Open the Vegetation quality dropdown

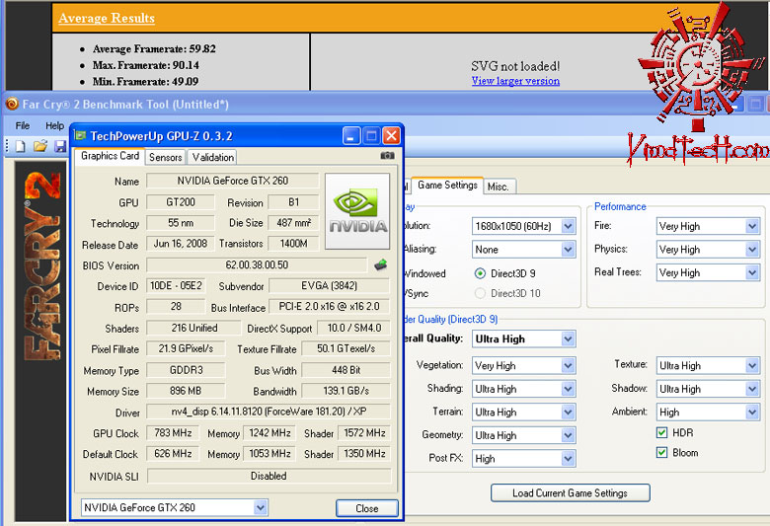pyautogui.click(x=523, y=365)
